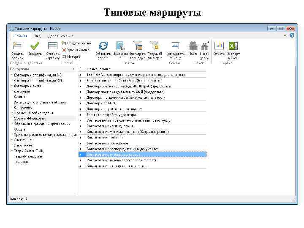
Task: Select the Тверь-Маршруты subgroup
Action: coord(29,156)
